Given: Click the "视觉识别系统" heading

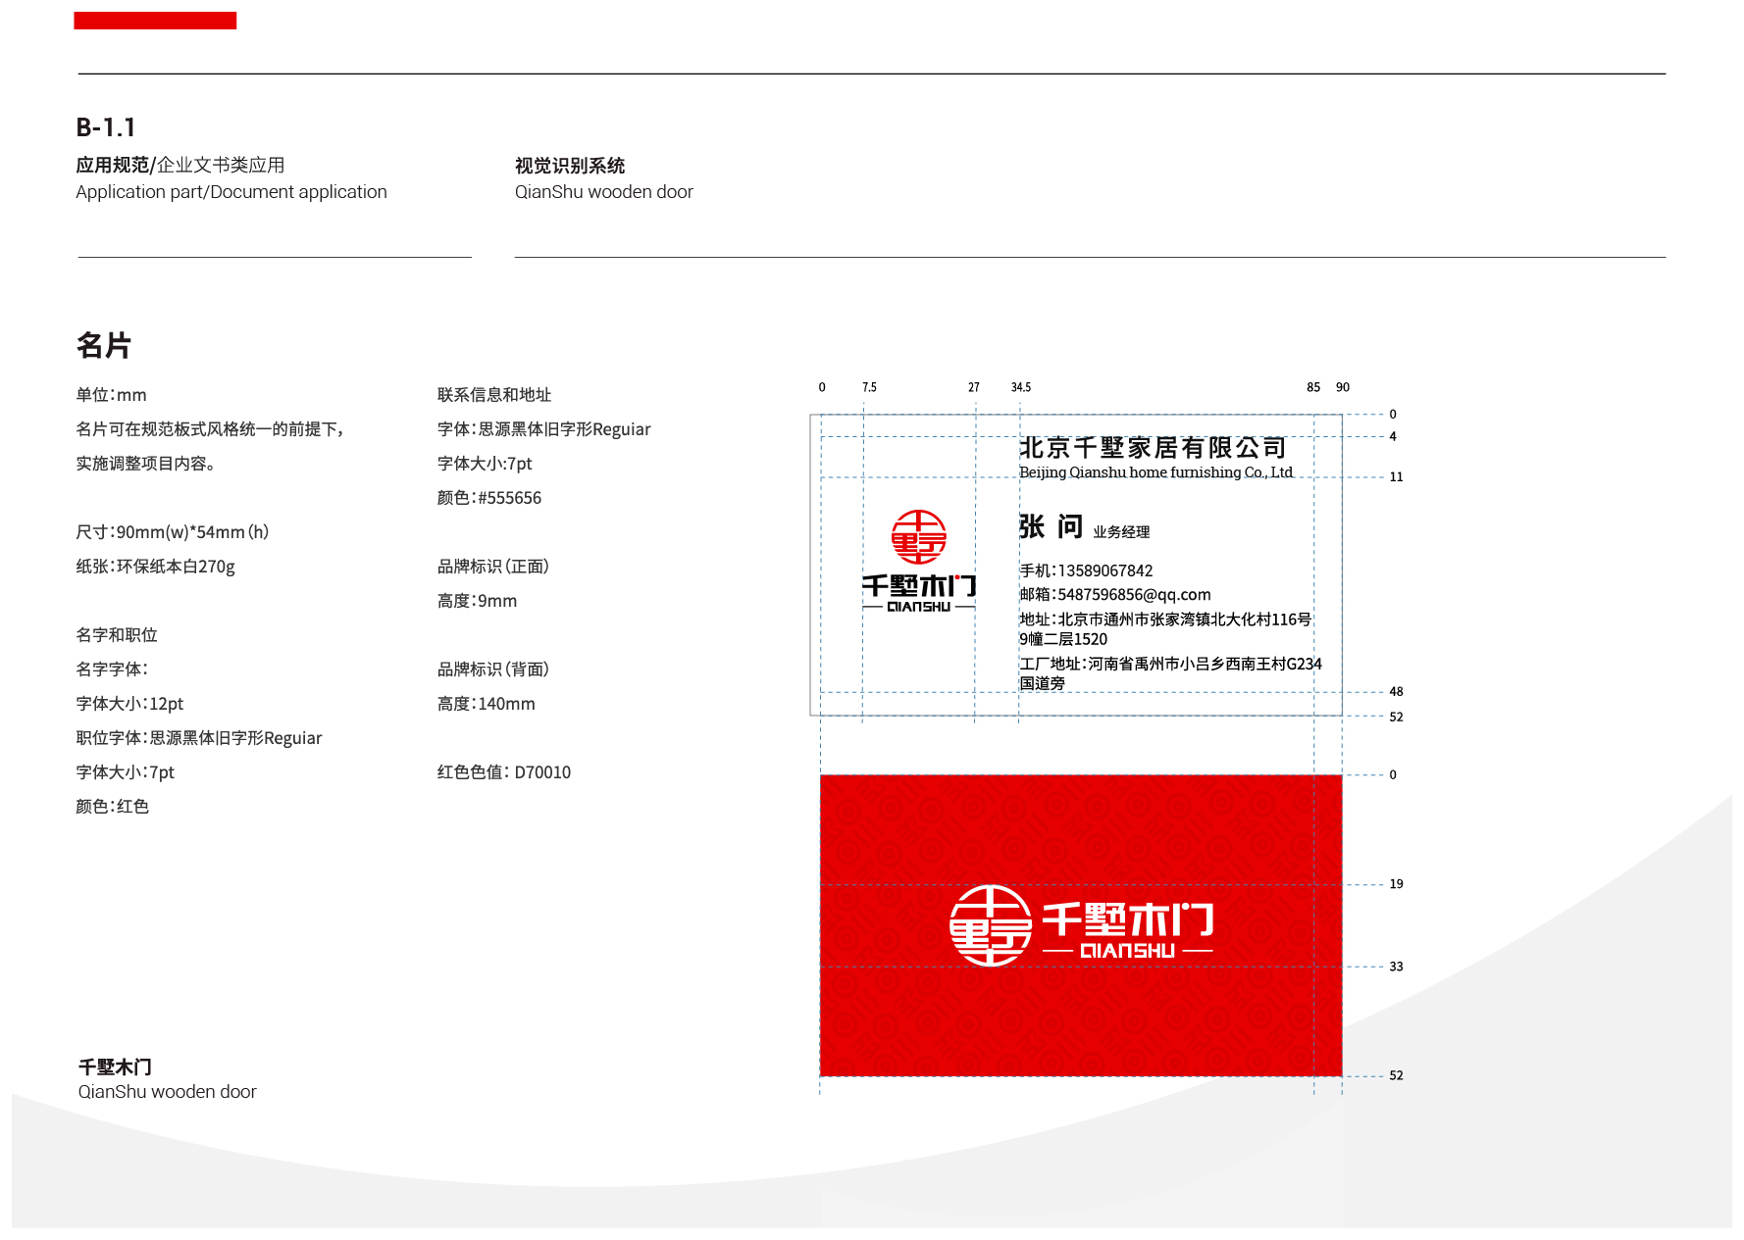Looking at the screenshot, I should [570, 166].
